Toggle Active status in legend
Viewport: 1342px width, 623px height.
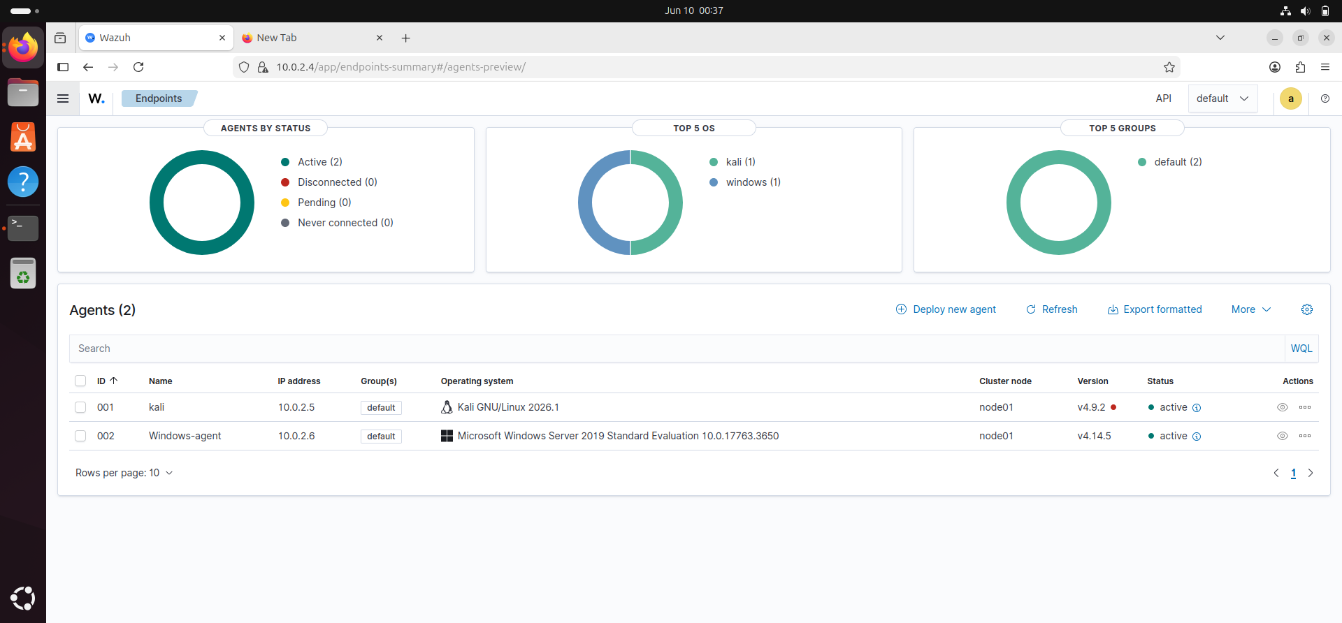click(x=312, y=162)
